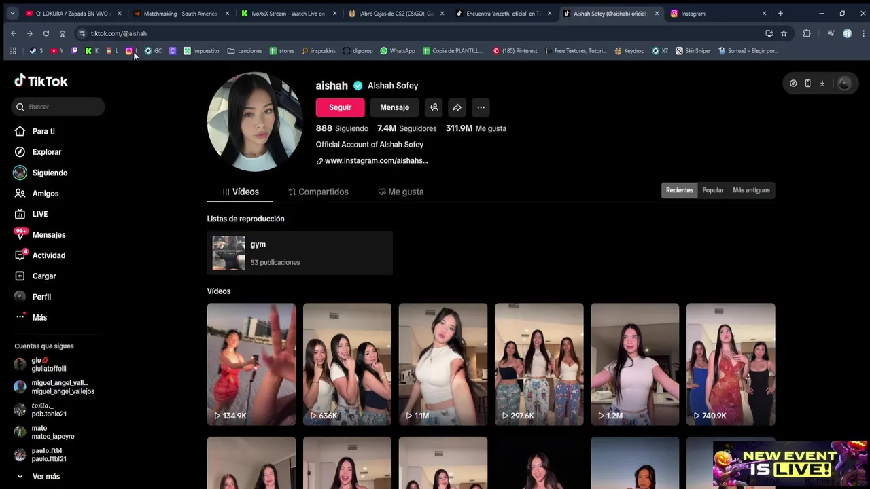Click the add-friend icon next to Mensaje
The image size is (870, 489).
click(x=434, y=107)
